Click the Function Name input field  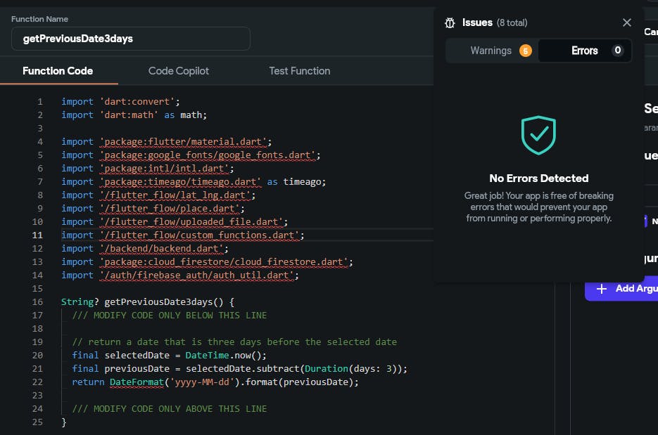coord(130,39)
